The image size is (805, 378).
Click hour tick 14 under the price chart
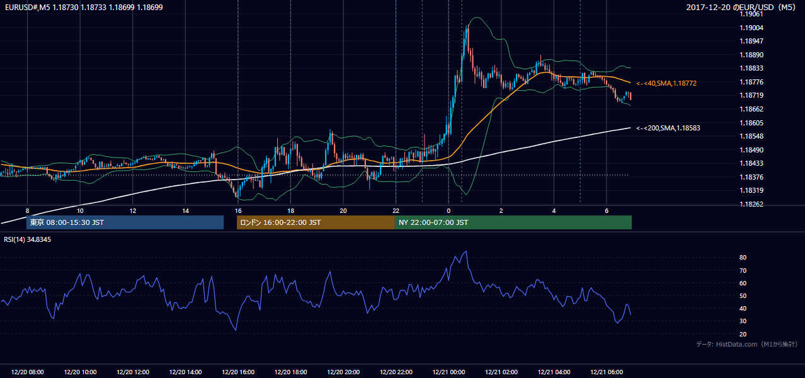pyautogui.click(x=185, y=210)
